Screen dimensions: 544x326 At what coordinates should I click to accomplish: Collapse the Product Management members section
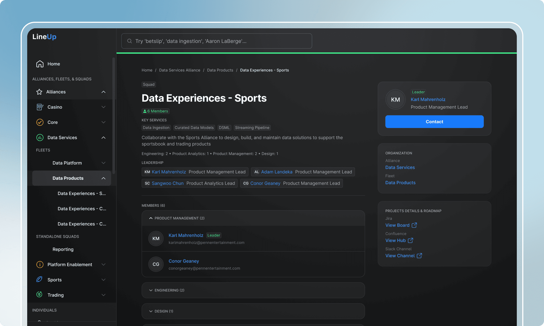(151, 218)
